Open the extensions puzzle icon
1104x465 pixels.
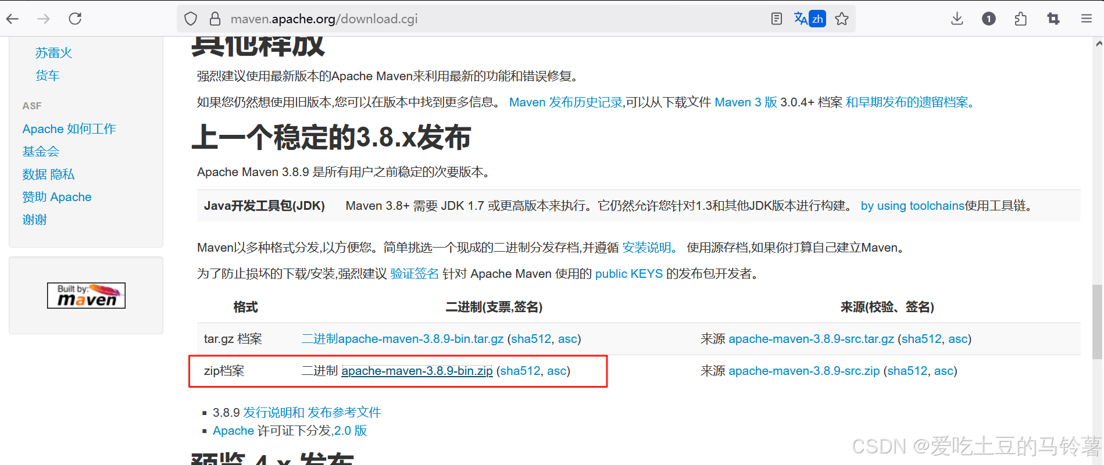point(1021,19)
